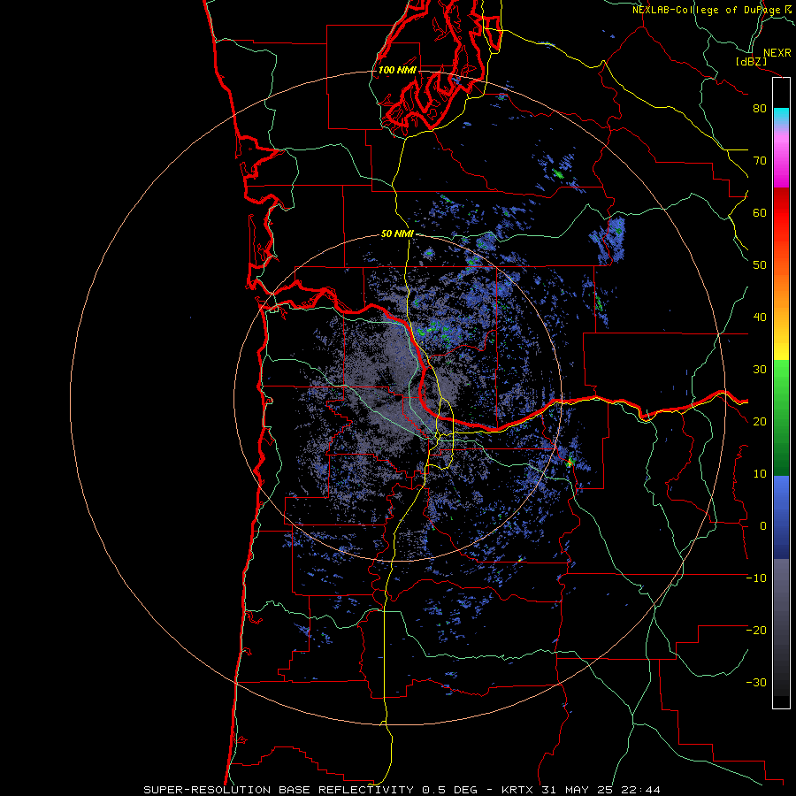This screenshot has width=796, height=796.
Task: Click the [dBZ] units label
Action: pyautogui.click(x=751, y=61)
